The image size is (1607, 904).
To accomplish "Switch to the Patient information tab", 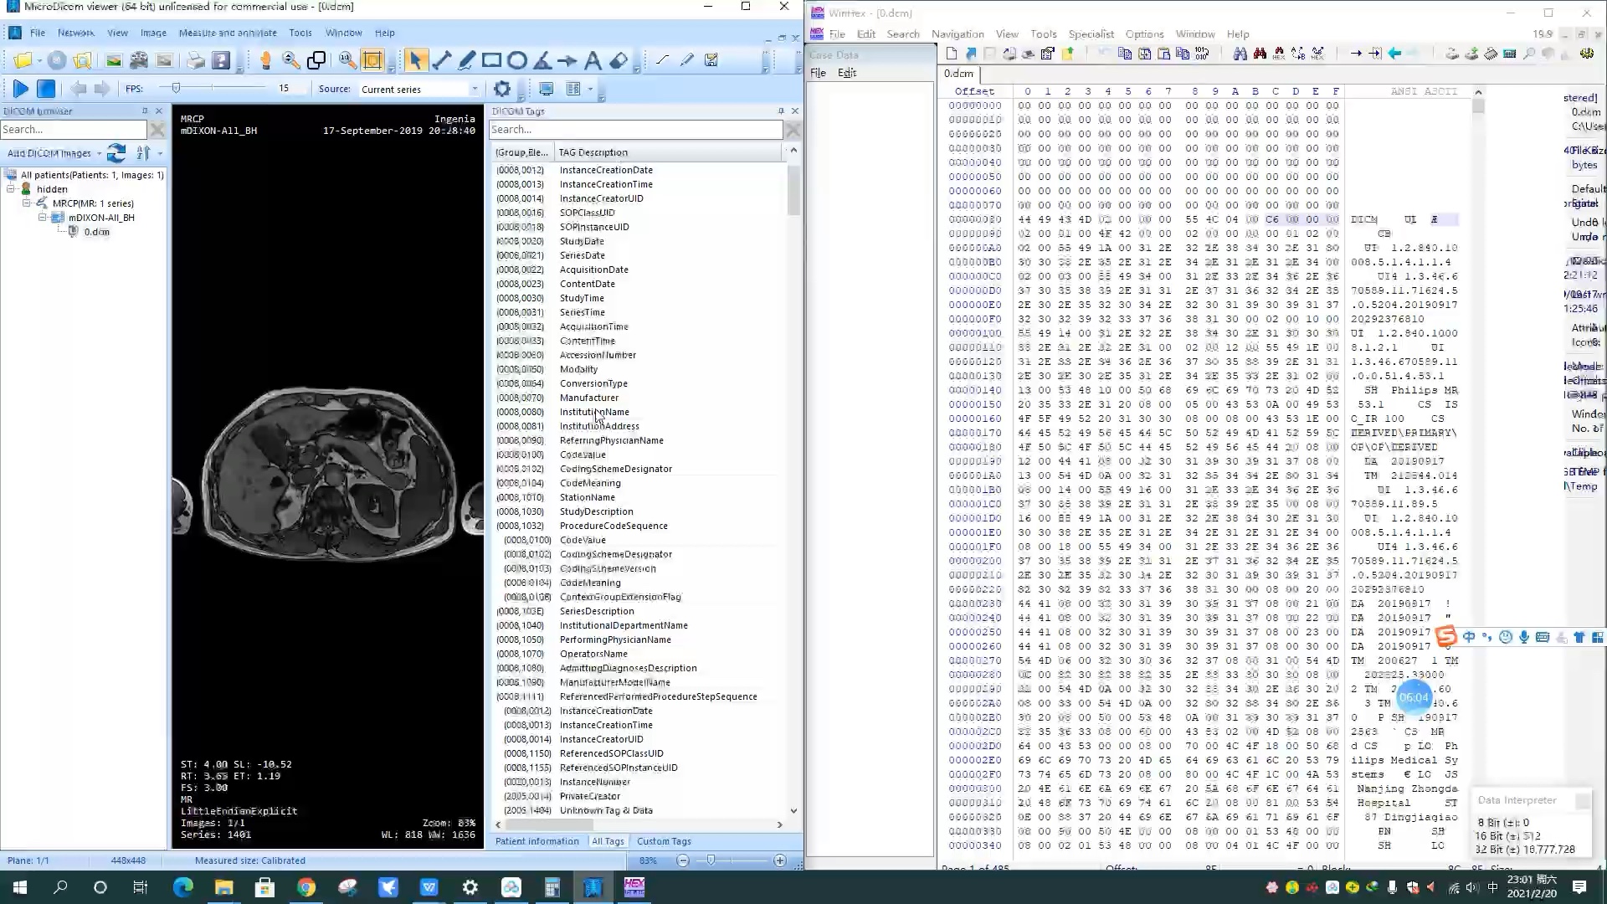I will pos(537,841).
